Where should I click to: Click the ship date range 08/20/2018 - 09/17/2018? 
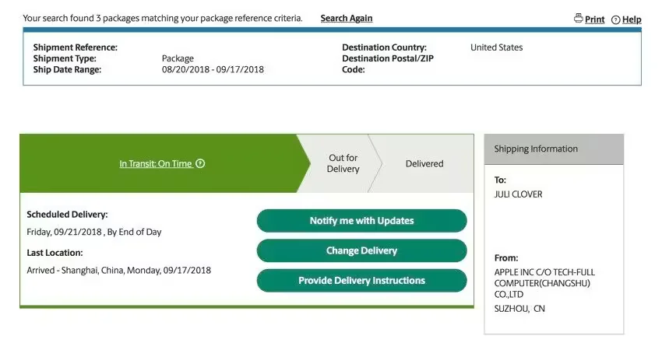pos(213,69)
